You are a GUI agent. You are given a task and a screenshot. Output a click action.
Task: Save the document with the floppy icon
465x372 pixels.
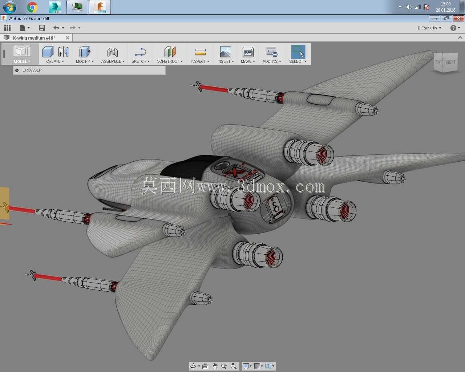[x=42, y=28]
